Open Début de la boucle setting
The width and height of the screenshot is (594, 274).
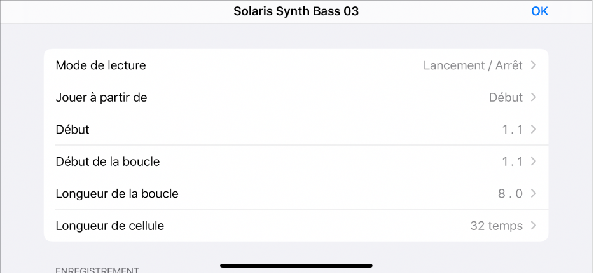[107, 161]
